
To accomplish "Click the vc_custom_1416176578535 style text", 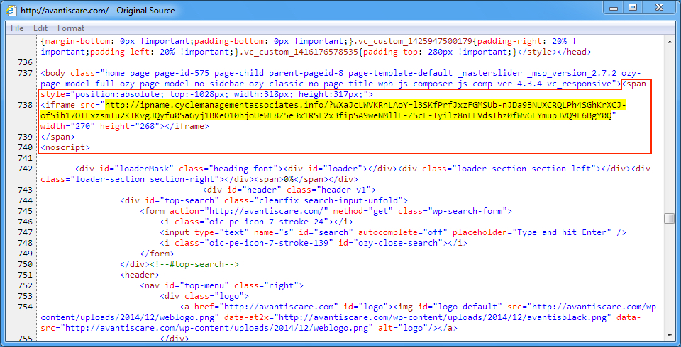I will tap(301, 52).
